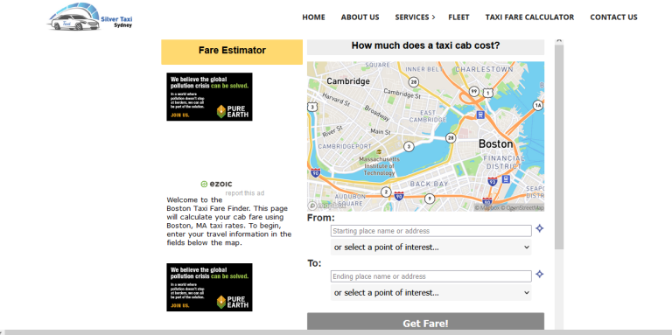This screenshot has height=335, width=672.
Task: Open the Home page
Action: tap(313, 17)
